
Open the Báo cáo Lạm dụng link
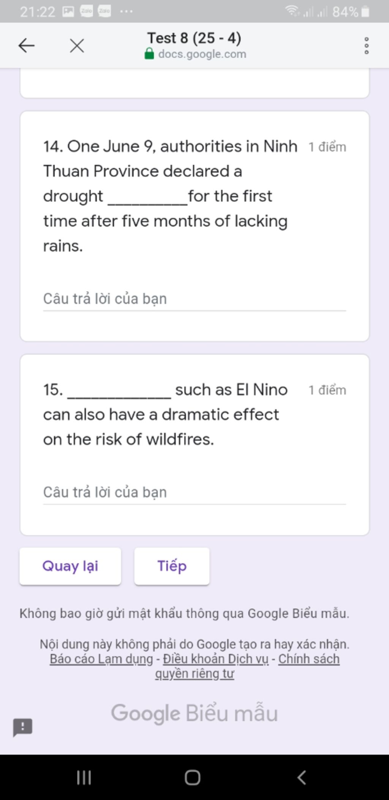tap(101, 659)
